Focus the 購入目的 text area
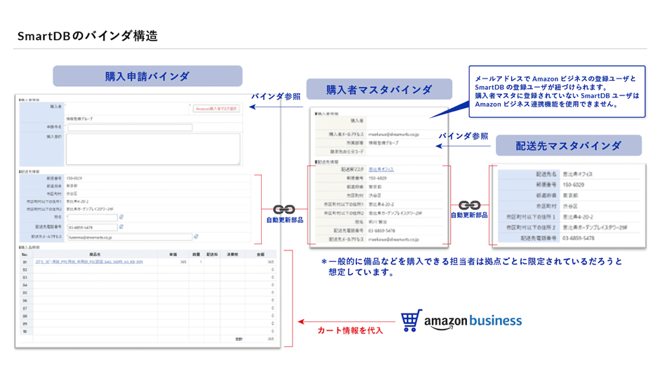The height and width of the screenshot is (371, 660). [153, 149]
